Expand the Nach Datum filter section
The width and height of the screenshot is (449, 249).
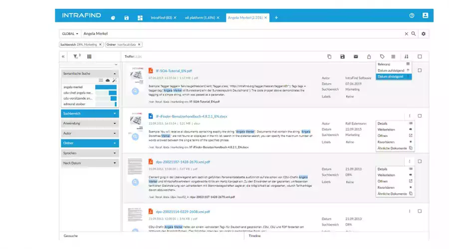90,163
